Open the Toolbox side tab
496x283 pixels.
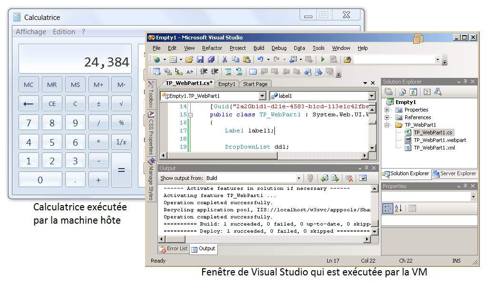tap(151, 94)
